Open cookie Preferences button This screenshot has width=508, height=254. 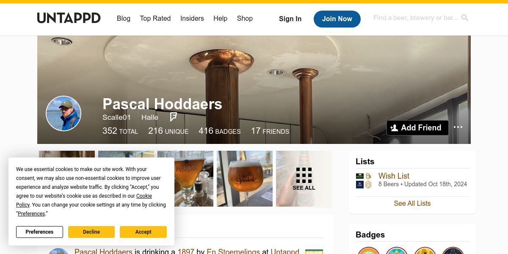point(39,232)
